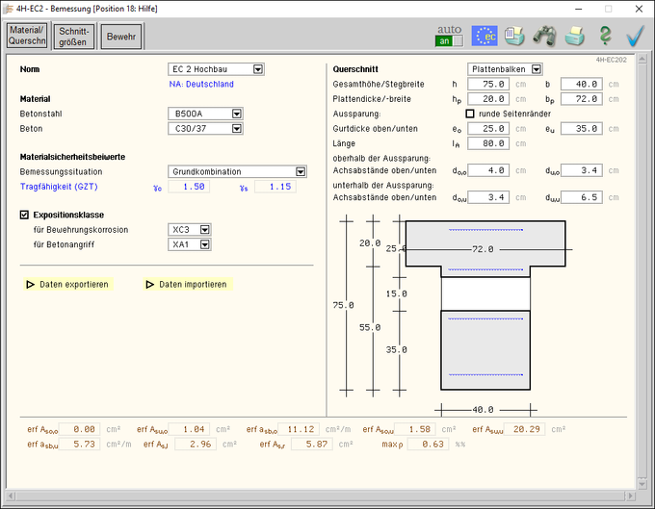Click the arrow icon beside Daten importieren
This screenshot has height=509, width=655.
pyautogui.click(x=149, y=285)
